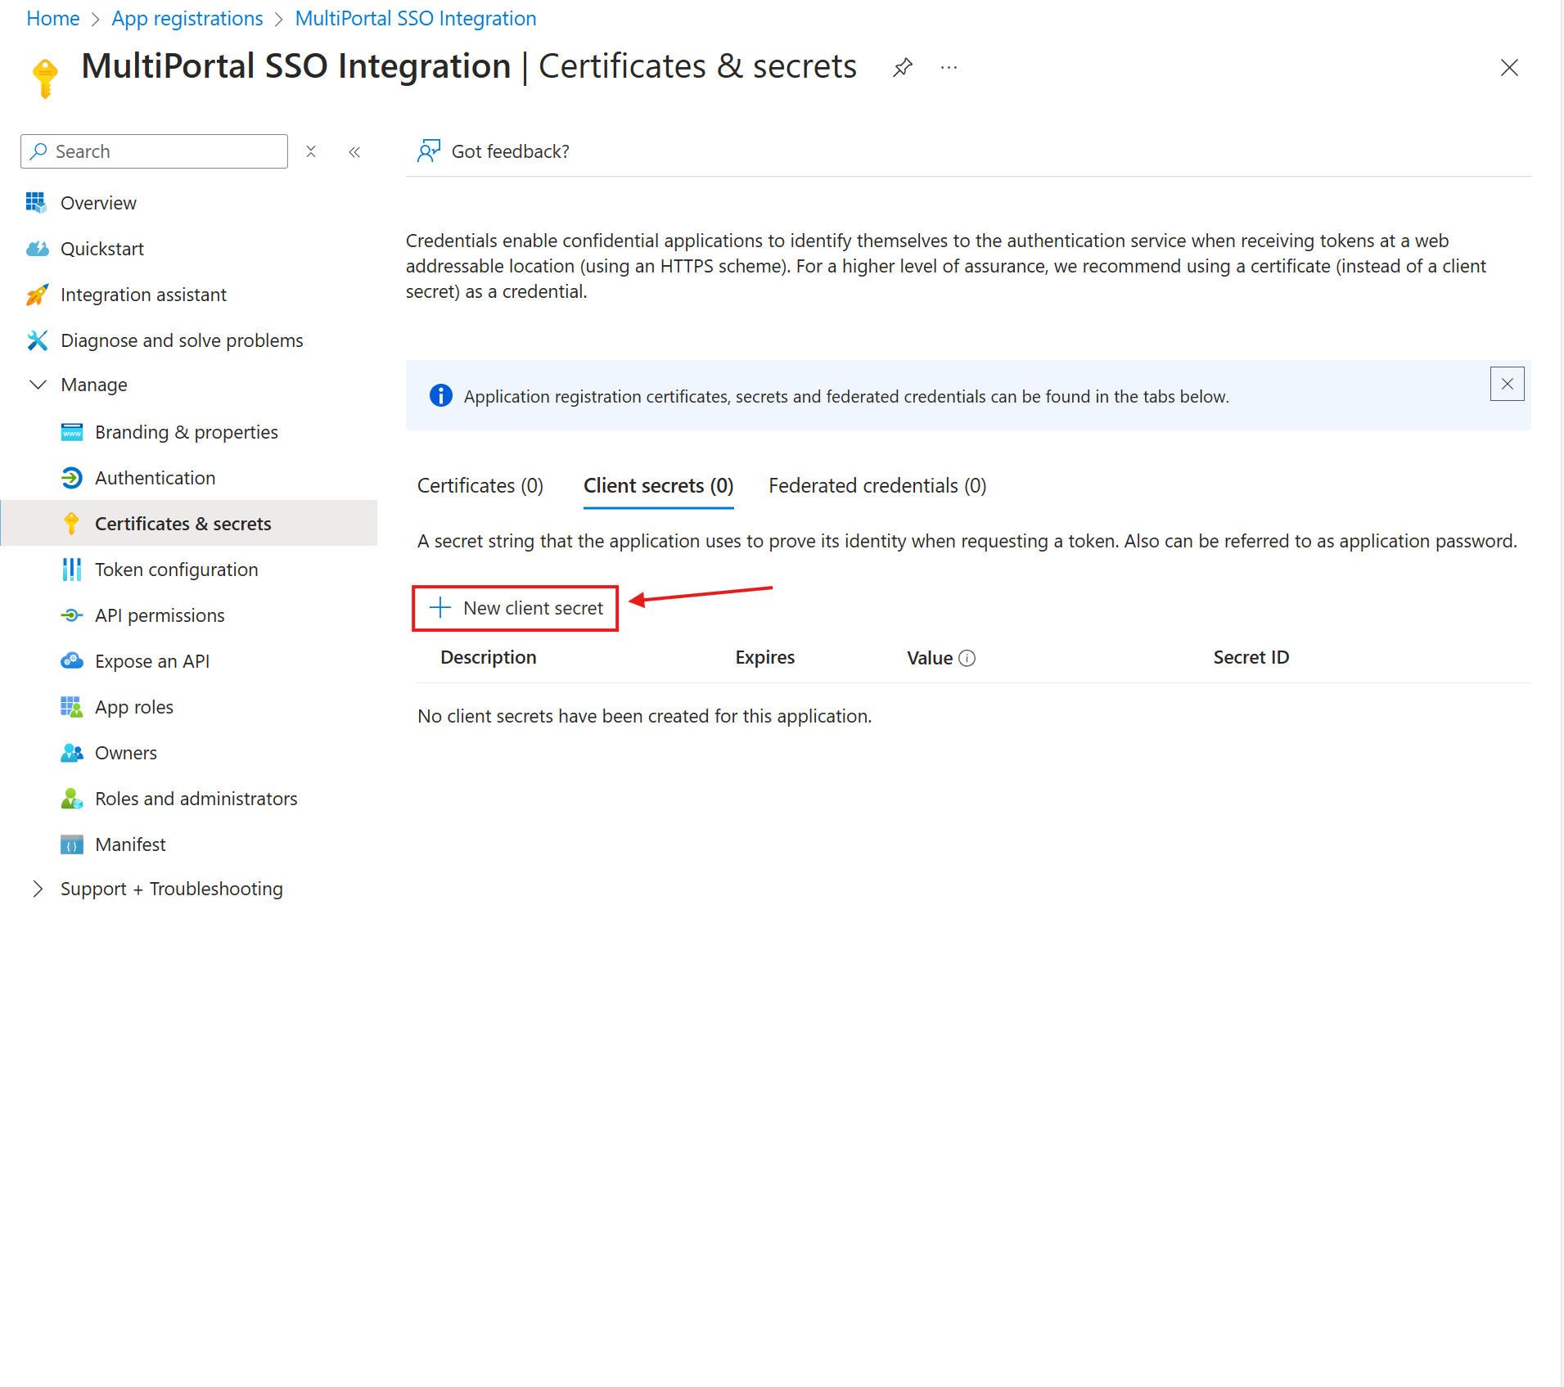Click the Certificates & secrets key icon
Viewport: 1564px width, 1387px height.
coord(72,524)
